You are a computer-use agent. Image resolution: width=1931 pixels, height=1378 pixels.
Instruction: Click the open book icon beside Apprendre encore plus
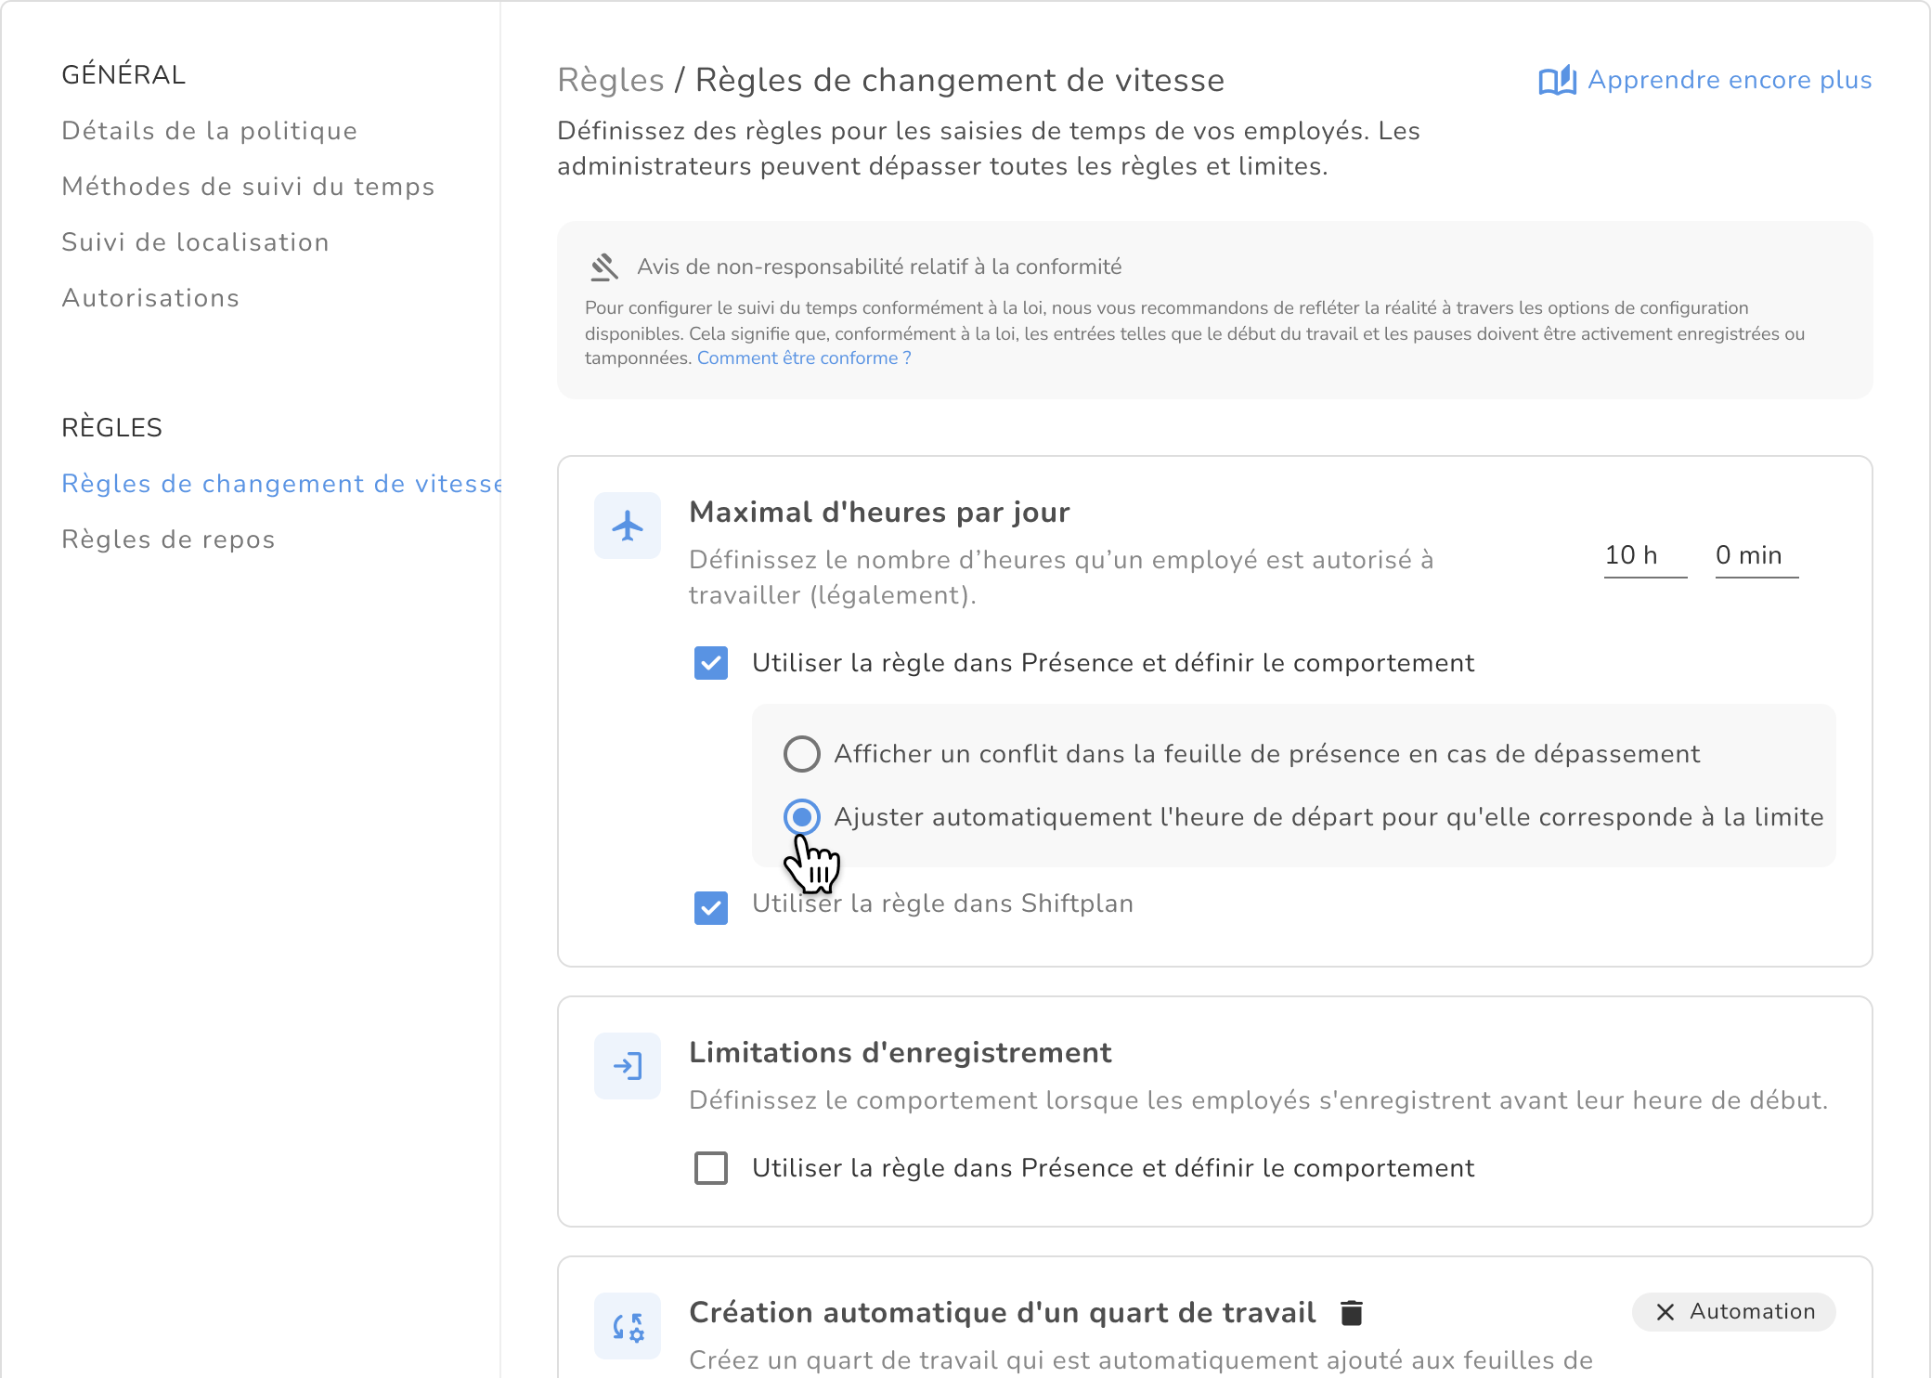[1557, 81]
